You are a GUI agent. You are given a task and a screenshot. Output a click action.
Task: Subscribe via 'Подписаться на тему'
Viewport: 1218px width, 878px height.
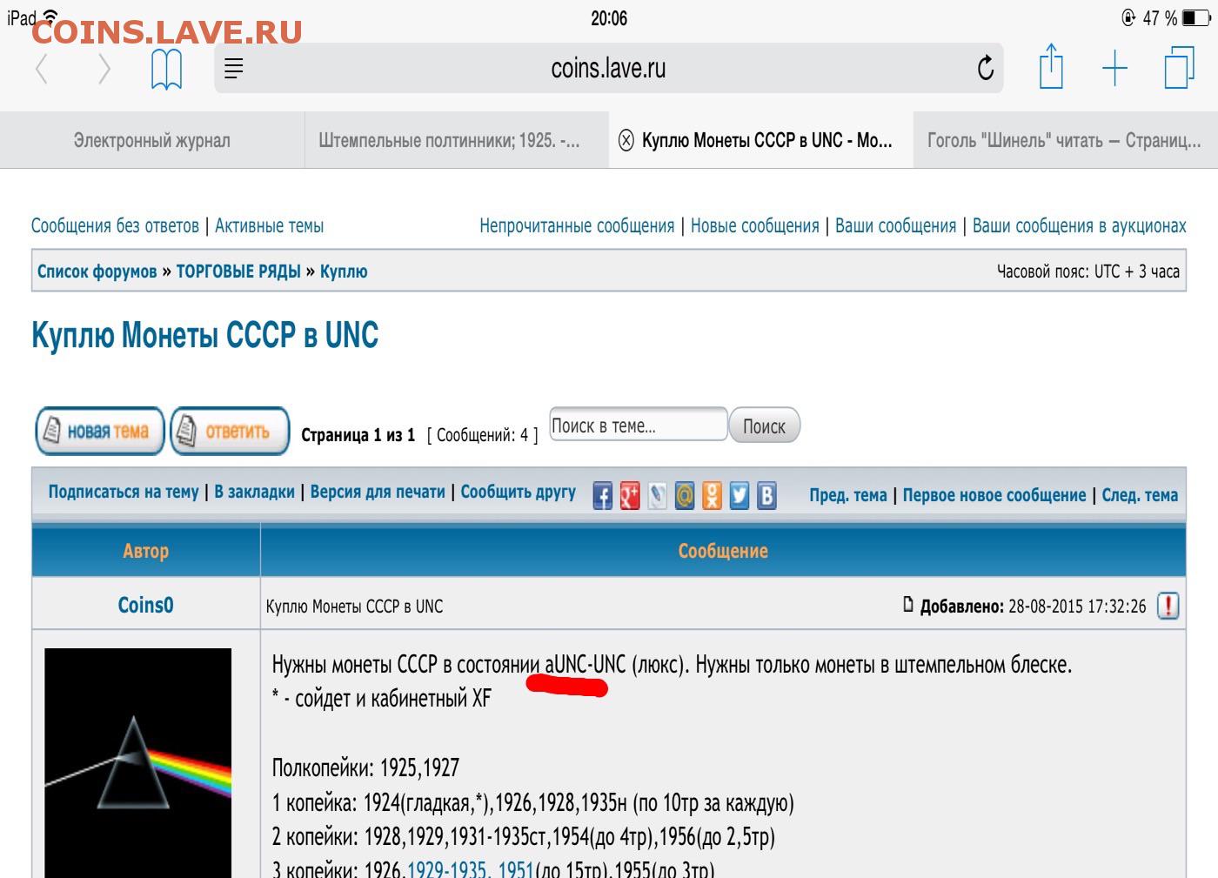click(x=124, y=493)
